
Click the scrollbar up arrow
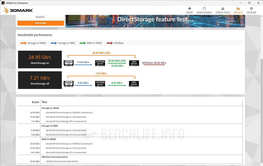point(262,16)
